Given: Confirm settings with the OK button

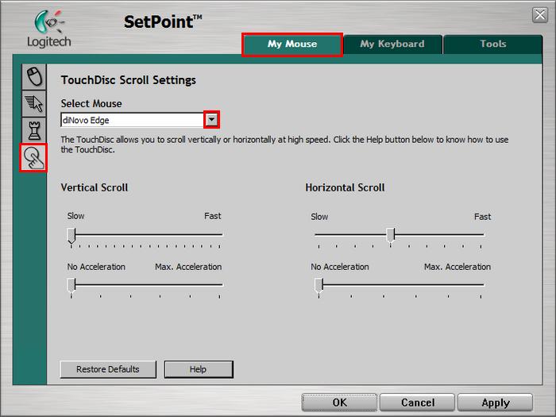Looking at the screenshot, I should coord(339,403).
